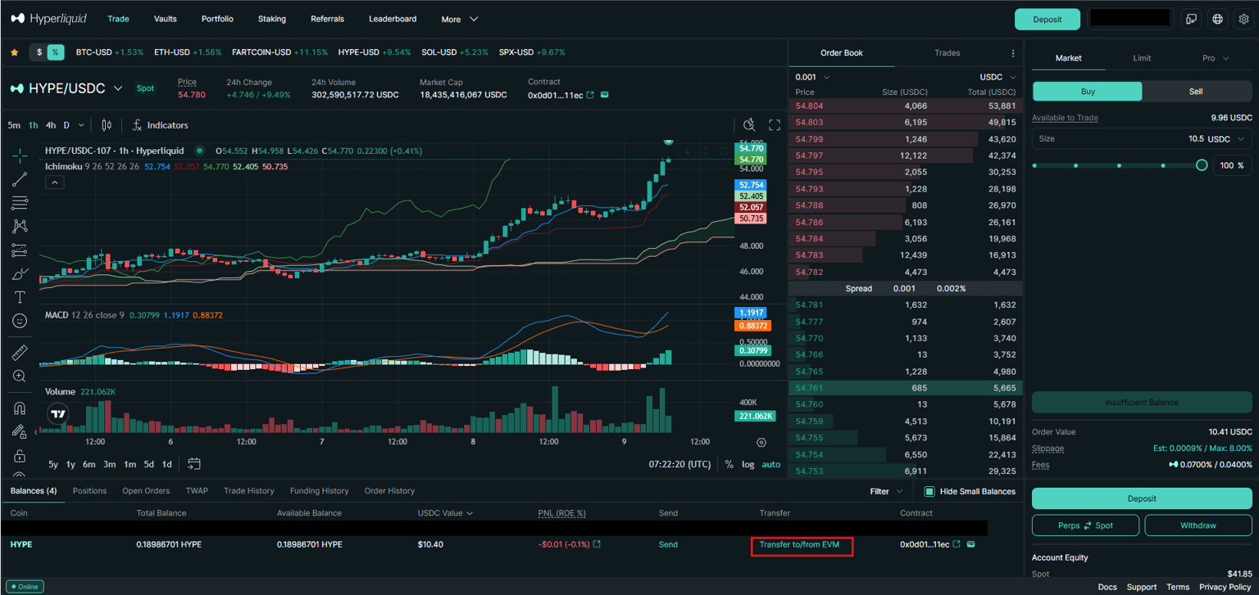Open the More navigation dropdown

click(459, 19)
